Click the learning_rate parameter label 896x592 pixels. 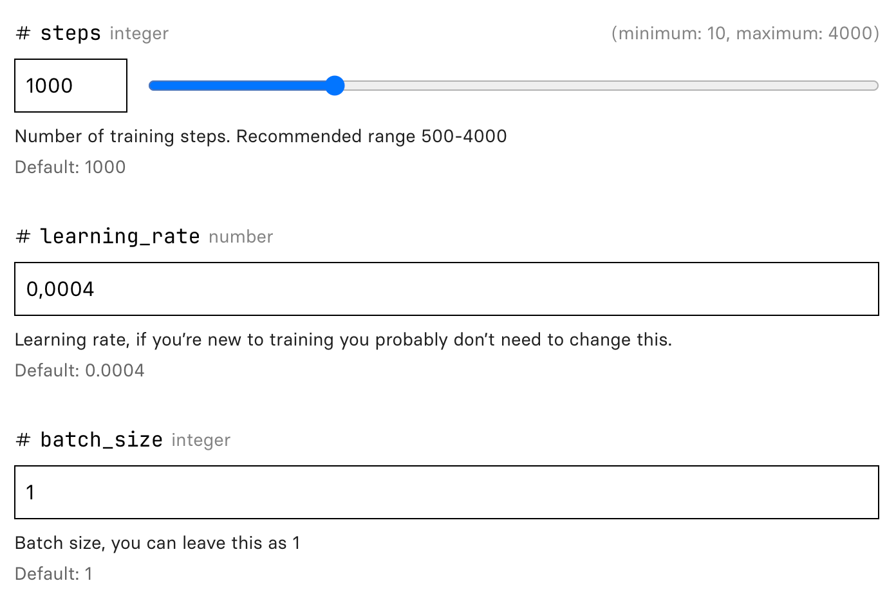[120, 237]
